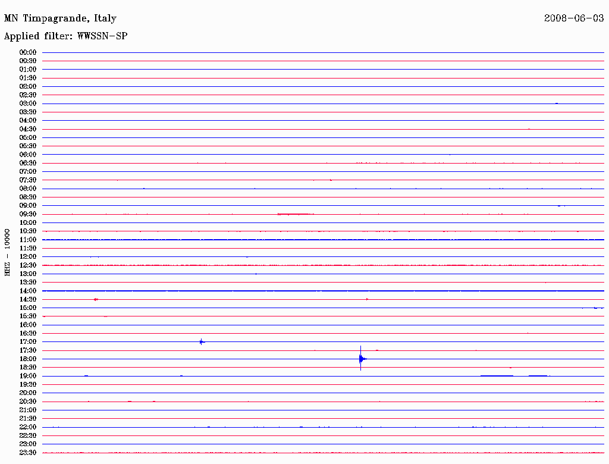This screenshot has height=464, width=609.
Task: Select the 00:00 time label
Action: tap(28, 52)
